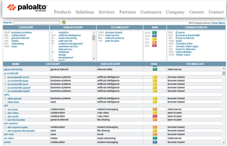Filter by risk level 5 red badge
Viewport: 227px width, 146px height.
point(154,45)
